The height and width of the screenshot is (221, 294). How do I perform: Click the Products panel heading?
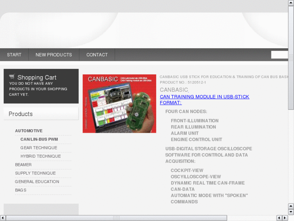(41, 114)
